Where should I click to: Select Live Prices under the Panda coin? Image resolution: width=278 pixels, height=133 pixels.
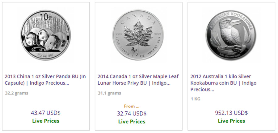tap(46, 121)
